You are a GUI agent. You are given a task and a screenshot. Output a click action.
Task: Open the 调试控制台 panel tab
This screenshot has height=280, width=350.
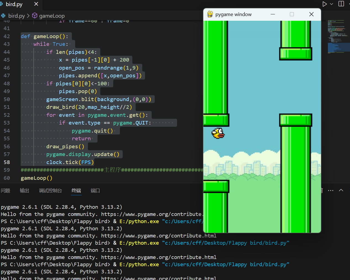pos(50,191)
